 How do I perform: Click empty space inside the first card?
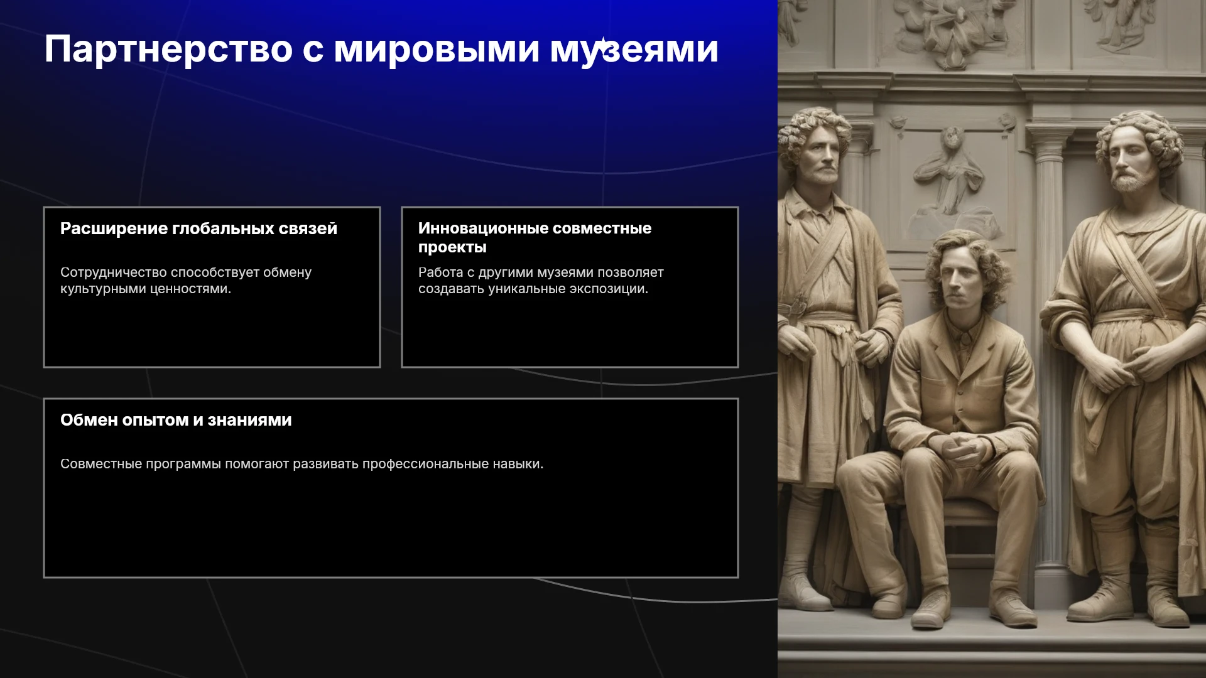click(212, 333)
